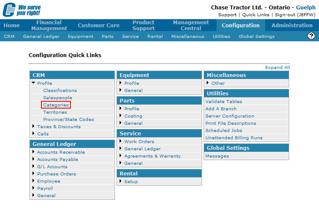Open the Add A Branch utility
Image resolution: width=319 pixels, height=212 pixels.
pyautogui.click(x=221, y=109)
